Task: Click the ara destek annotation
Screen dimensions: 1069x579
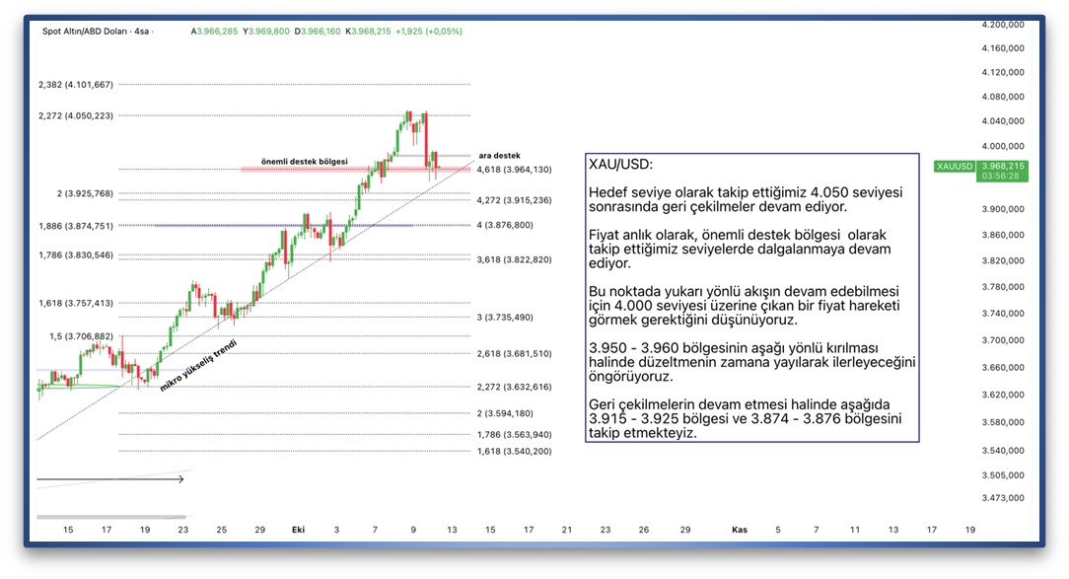Action: pos(498,156)
